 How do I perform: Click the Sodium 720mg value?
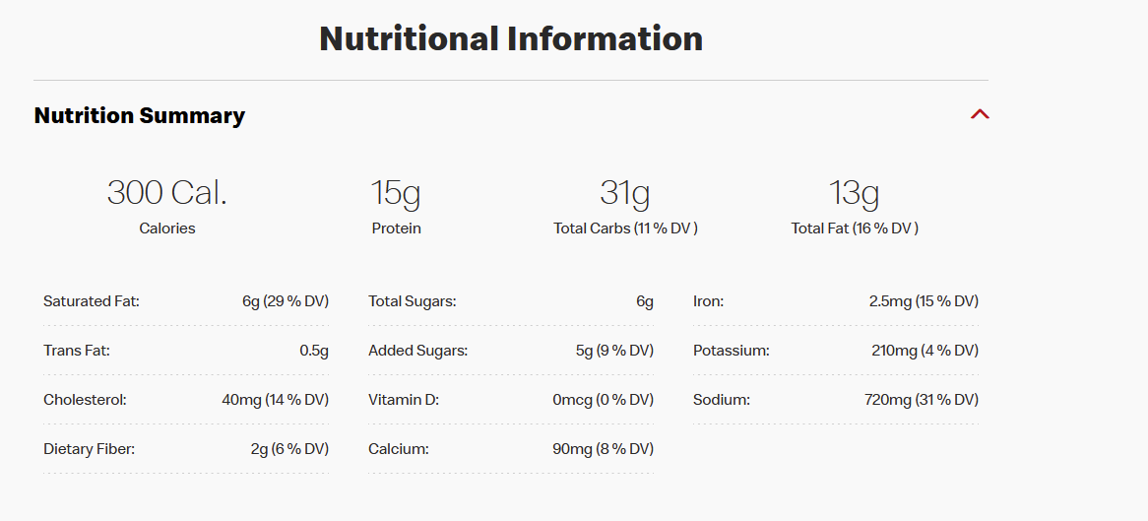[922, 400]
